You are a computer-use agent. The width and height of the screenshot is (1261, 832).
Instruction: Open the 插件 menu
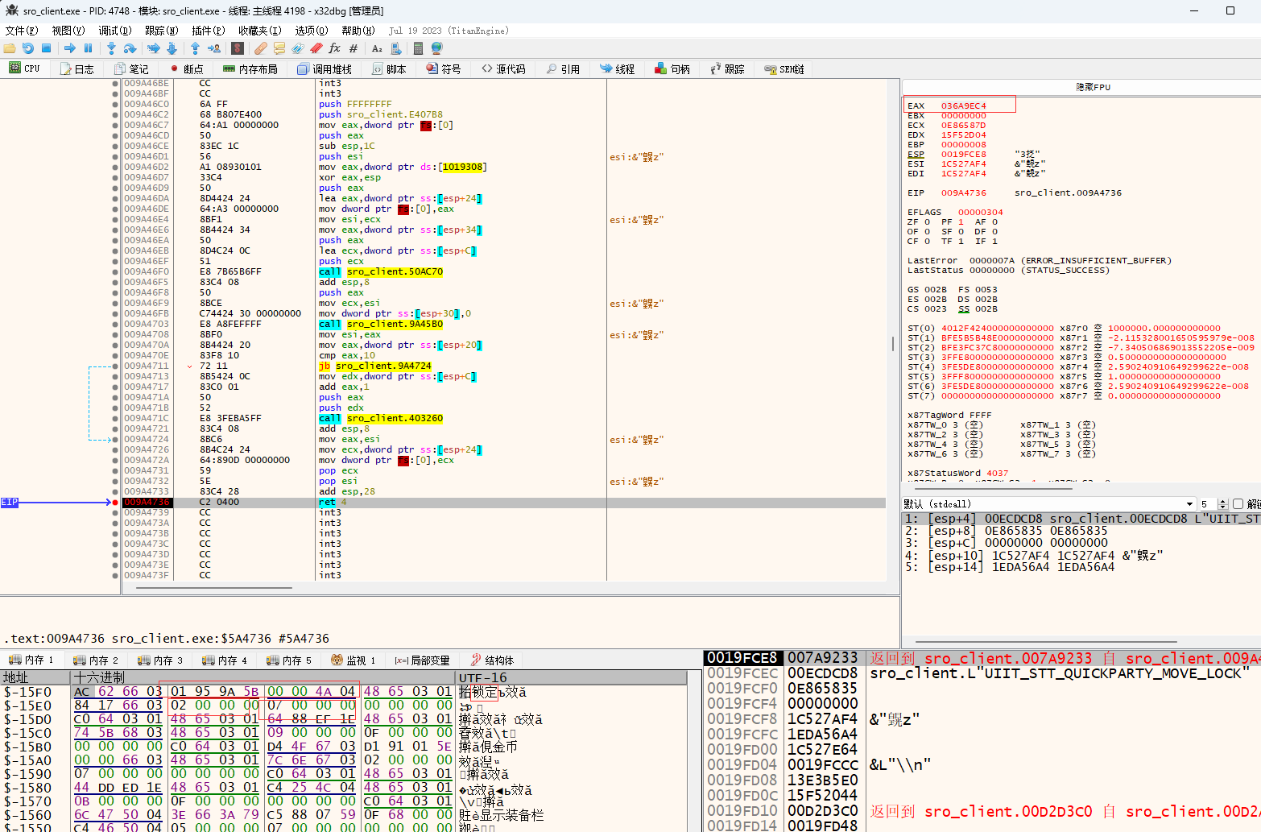(x=209, y=31)
